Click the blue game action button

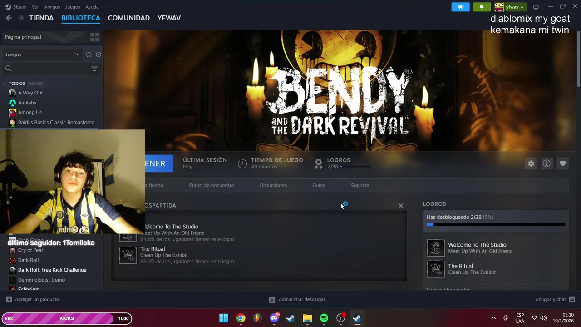pyautogui.click(x=159, y=163)
